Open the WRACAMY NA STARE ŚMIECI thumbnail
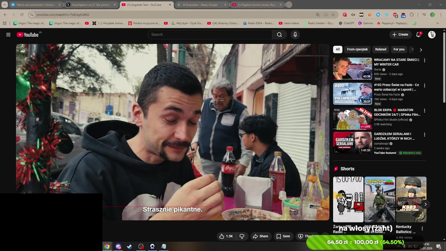The image size is (446, 251). (x=352, y=69)
